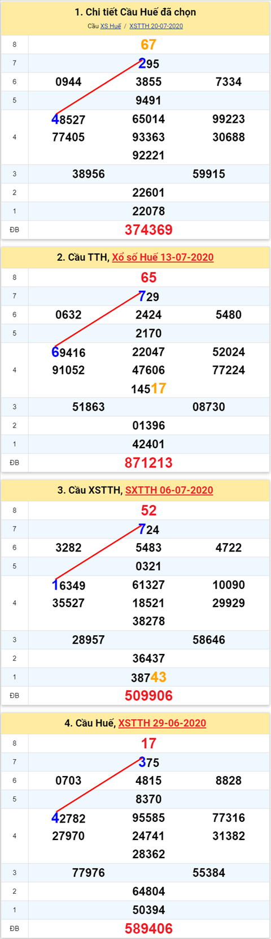The width and height of the screenshot is (271, 939).
Task: Click heading '1. Chi tiết Cầu Huế đã chọn'
Action: (x=135, y=12)
